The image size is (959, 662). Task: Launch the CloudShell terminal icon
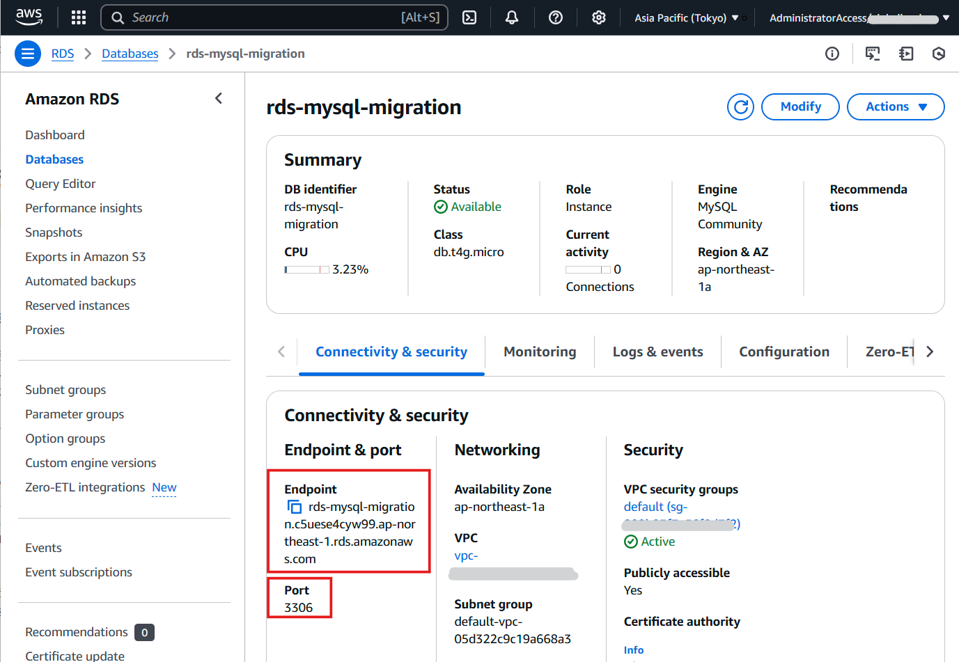point(469,17)
